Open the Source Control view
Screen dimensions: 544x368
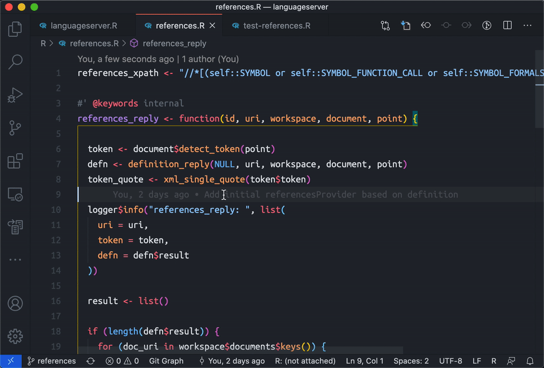[15, 128]
